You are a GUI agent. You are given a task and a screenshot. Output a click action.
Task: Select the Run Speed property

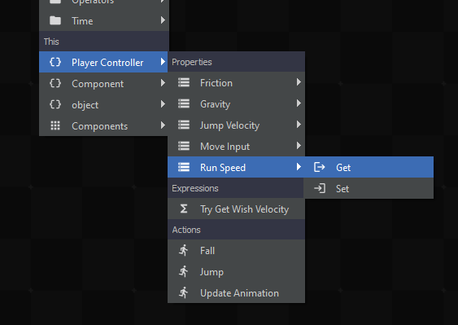click(x=236, y=167)
